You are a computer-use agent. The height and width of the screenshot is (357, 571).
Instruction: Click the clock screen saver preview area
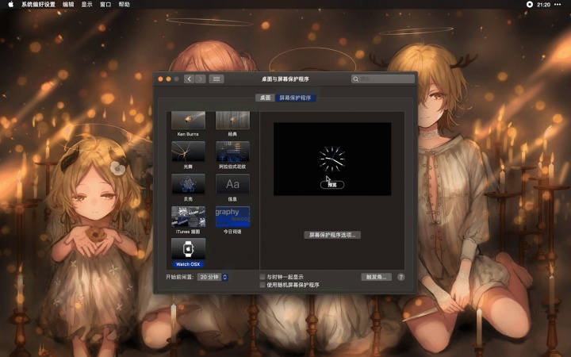(332, 159)
